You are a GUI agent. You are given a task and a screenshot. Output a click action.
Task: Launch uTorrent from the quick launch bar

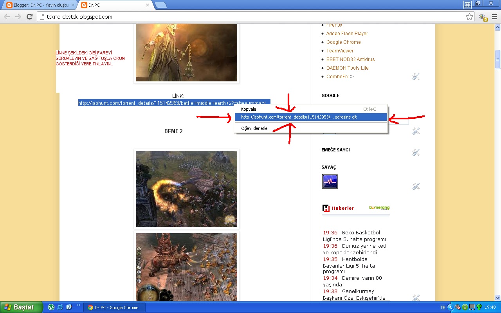[51, 308]
